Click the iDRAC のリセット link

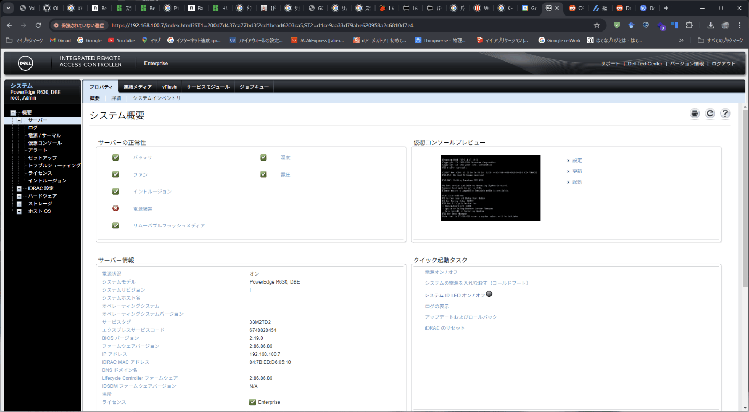pos(445,328)
